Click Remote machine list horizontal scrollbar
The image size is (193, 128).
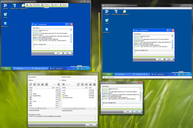point(79,108)
